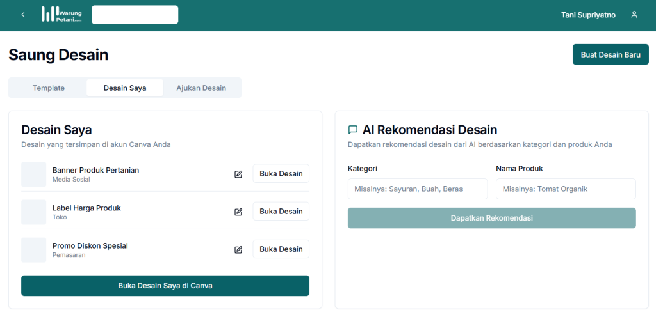Image resolution: width=656 pixels, height=326 pixels.
Task: Focus the Nama Produk input field
Action: point(566,189)
